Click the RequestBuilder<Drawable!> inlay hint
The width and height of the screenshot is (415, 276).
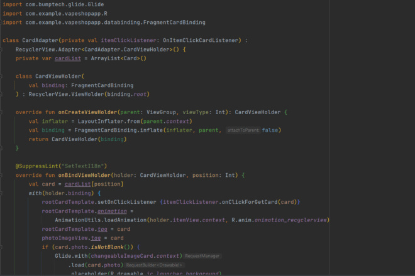pos(154,265)
